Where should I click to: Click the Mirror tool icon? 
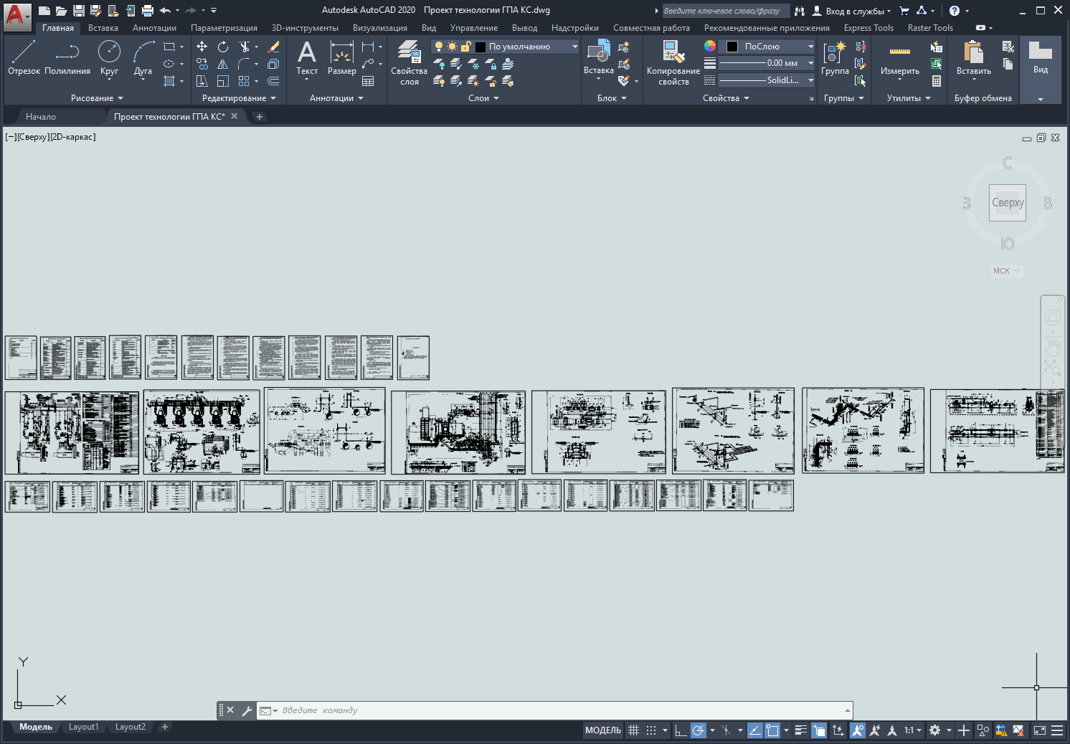pyautogui.click(x=223, y=64)
